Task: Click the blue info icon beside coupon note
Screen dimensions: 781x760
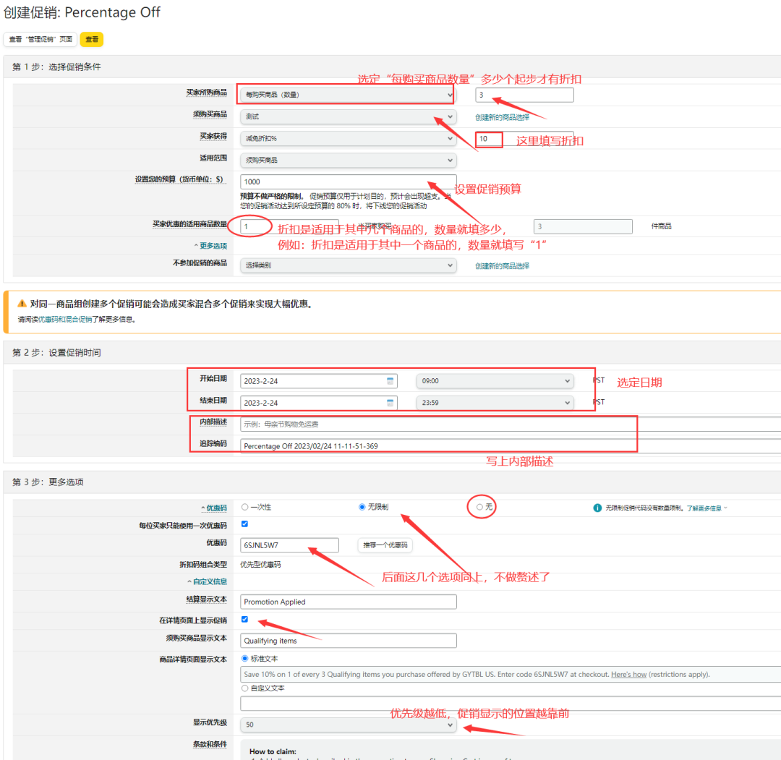Action: pos(597,508)
